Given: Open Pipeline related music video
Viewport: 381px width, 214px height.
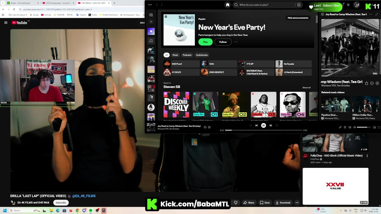Looking at the screenshot, I should click(336, 108).
